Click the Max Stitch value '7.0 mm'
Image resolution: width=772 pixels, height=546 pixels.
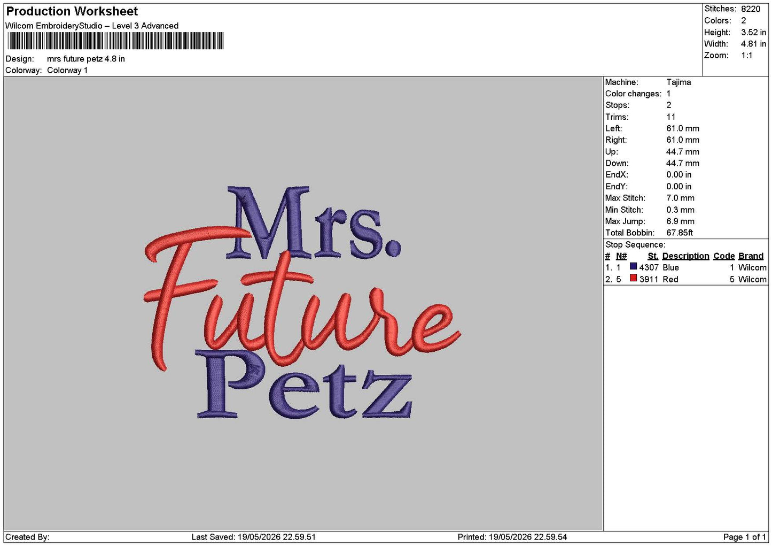681,198
